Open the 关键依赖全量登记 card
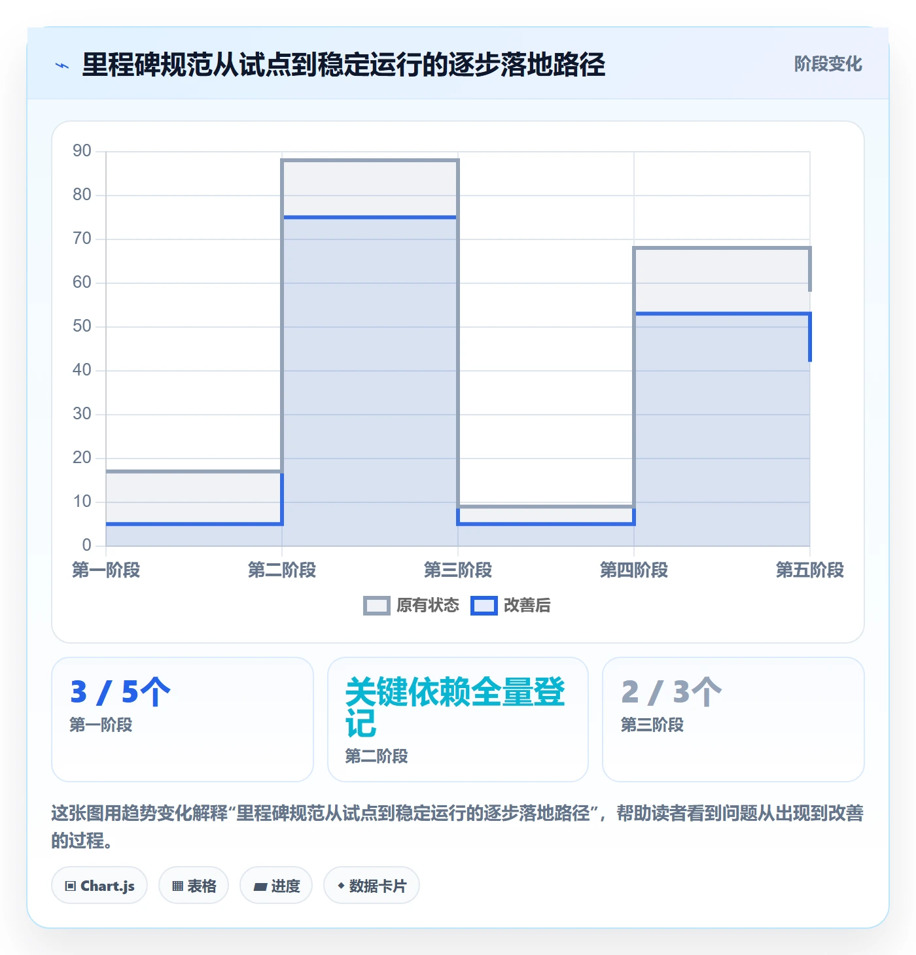Viewport: 916px width, 955px height. [x=458, y=720]
